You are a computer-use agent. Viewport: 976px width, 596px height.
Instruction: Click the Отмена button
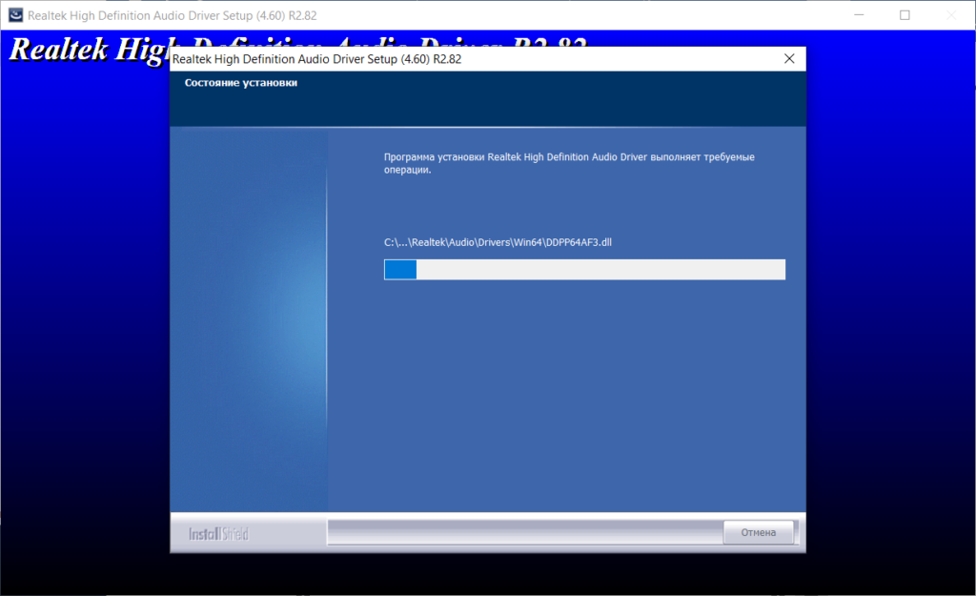point(758,532)
